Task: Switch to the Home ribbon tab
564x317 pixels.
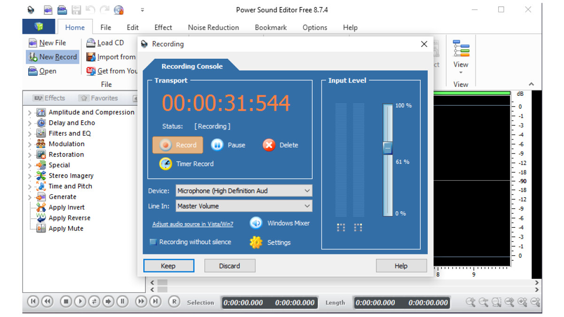Action: (x=75, y=27)
